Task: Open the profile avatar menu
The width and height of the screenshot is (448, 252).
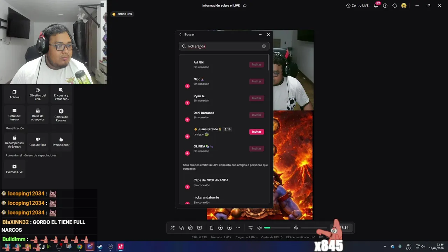Action: (404, 6)
